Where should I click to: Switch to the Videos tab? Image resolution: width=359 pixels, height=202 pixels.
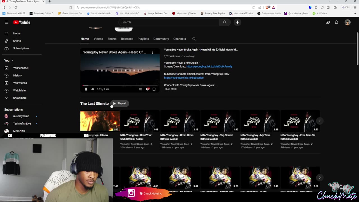[x=98, y=39]
